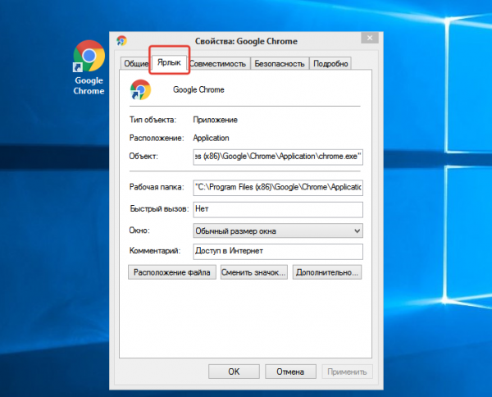Viewport: 492px width, 397px height.
Task: Click the Отмена button
Action: [290, 372]
